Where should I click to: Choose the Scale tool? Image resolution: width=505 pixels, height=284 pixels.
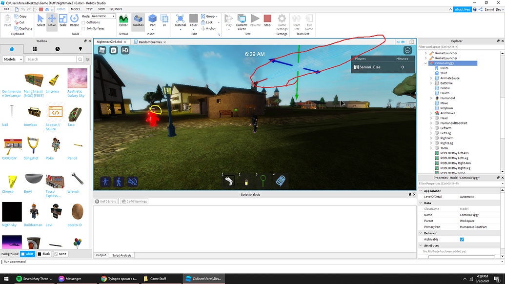[63, 21]
